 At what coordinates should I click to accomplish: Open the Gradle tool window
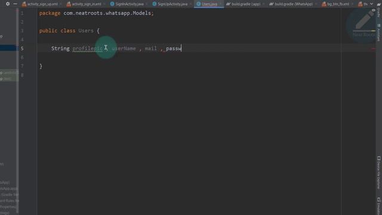(x=378, y=11)
